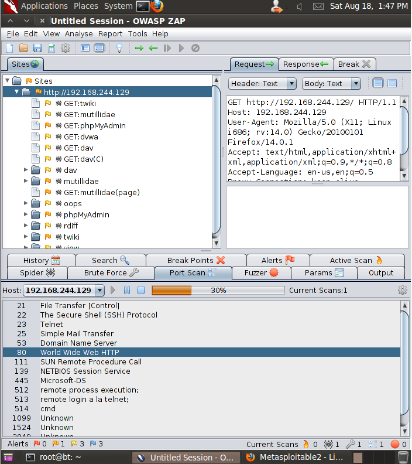Open the Body: Text dropdown
This screenshot has width=412, height=464.
332,84
